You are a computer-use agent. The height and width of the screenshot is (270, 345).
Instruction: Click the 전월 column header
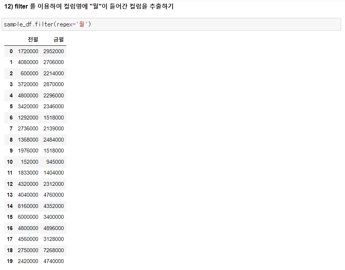pos(33,40)
